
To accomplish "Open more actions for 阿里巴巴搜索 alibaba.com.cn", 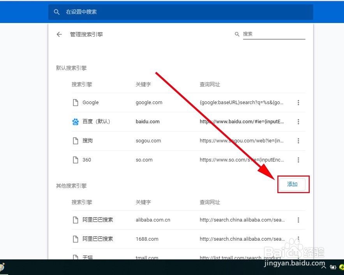I will 298,220.
